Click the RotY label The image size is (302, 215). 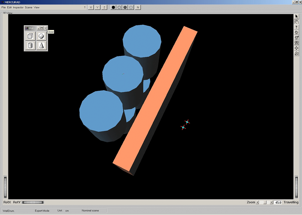tap(17, 202)
